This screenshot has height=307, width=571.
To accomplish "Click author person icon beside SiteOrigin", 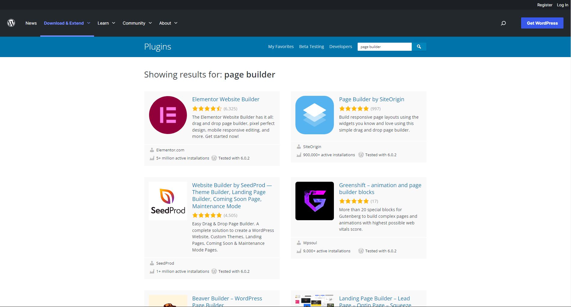I will [x=299, y=147].
